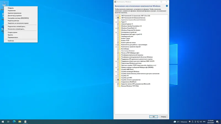Open File Explorer from the taskbar
This screenshot has width=221, height=124.
(x=20, y=122)
